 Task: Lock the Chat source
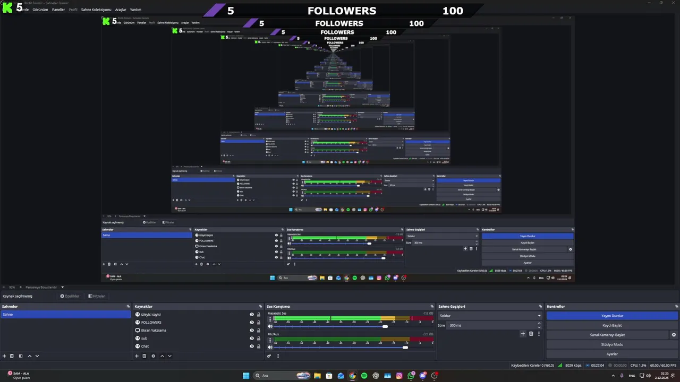(x=259, y=346)
